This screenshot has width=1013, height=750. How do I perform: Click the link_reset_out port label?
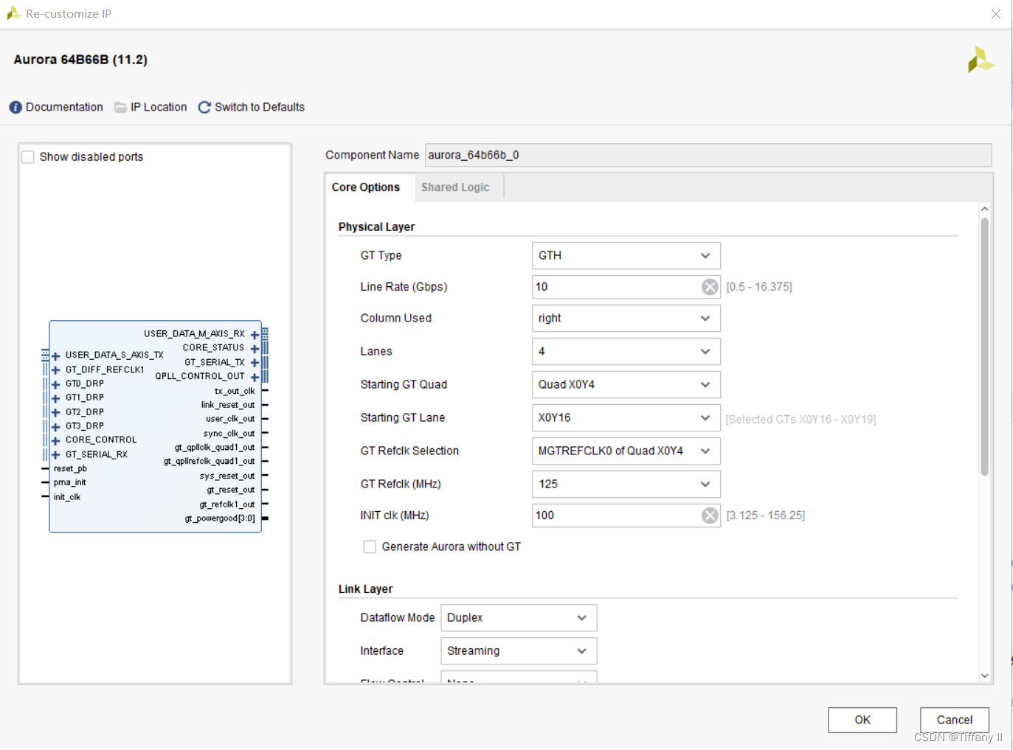228,406
